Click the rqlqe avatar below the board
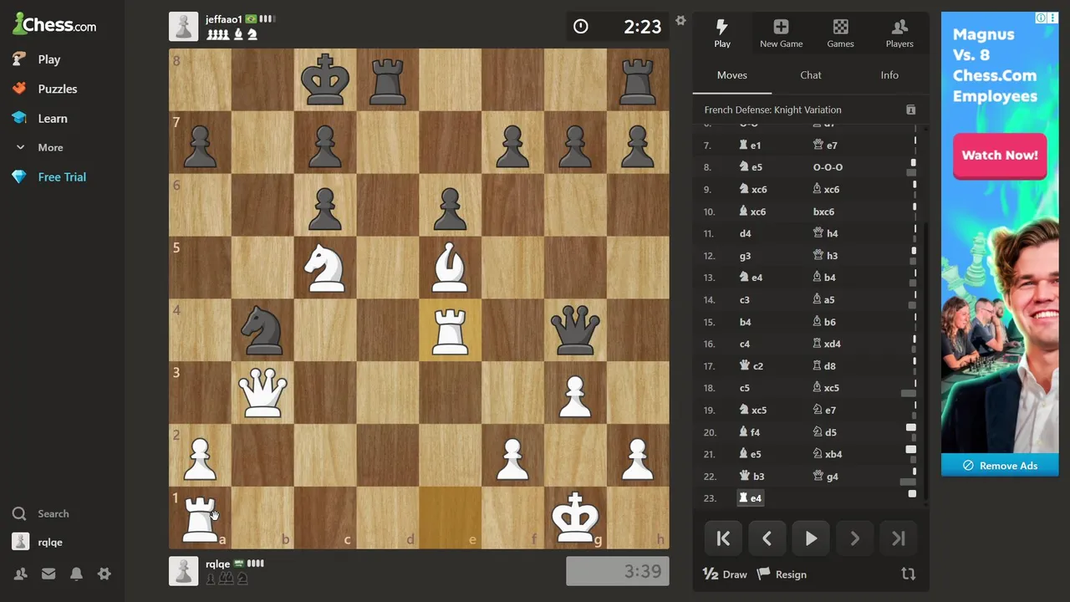The height and width of the screenshot is (602, 1070). coord(184,571)
